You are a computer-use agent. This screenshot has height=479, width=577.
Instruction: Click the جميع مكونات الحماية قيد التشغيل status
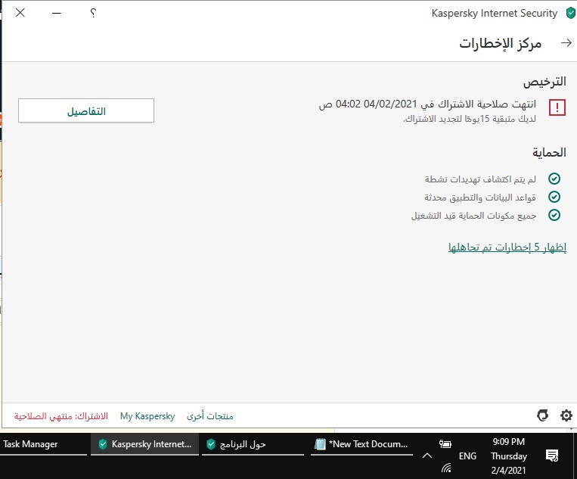[x=473, y=216]
